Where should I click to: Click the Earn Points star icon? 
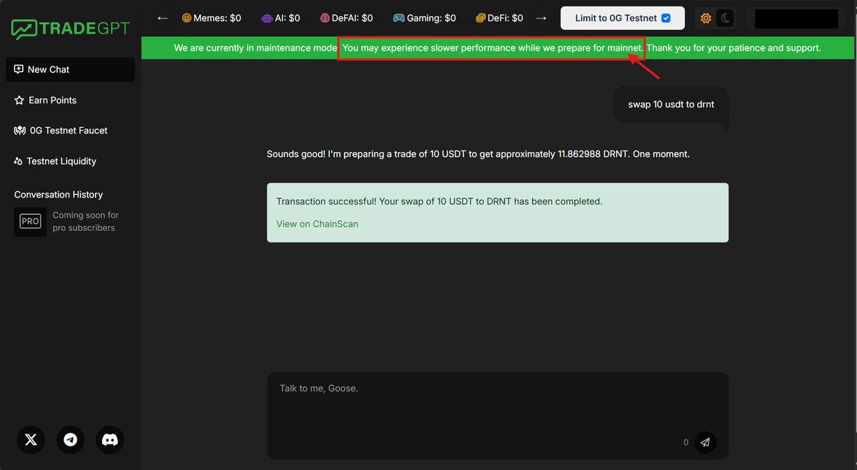point(19,101)
